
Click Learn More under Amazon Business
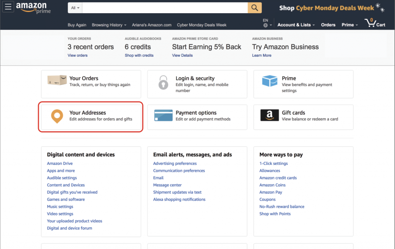click(262, 56)
